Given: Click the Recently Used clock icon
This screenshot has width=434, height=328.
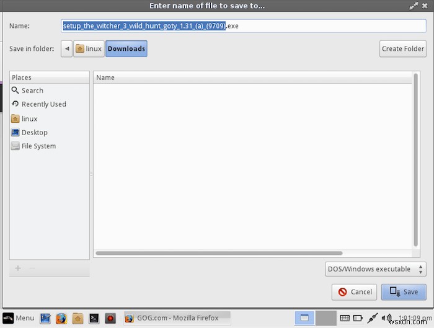Looking at the screenshot, I should click(x=15, y=104).
